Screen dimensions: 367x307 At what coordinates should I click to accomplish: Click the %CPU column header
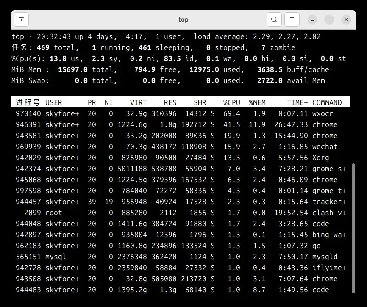coord(231,102)
